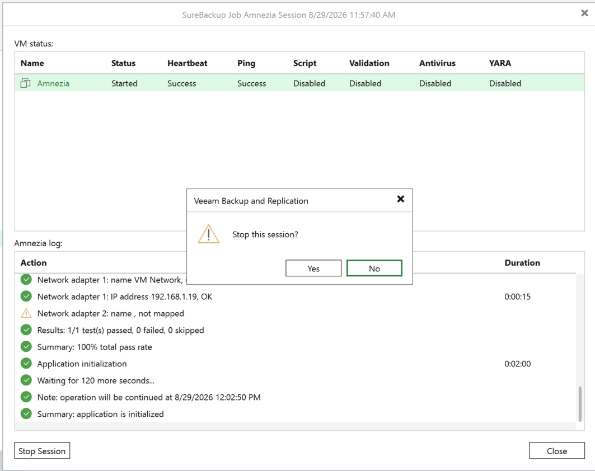Click the Amnezia VM icon in status table

[25, 83]
